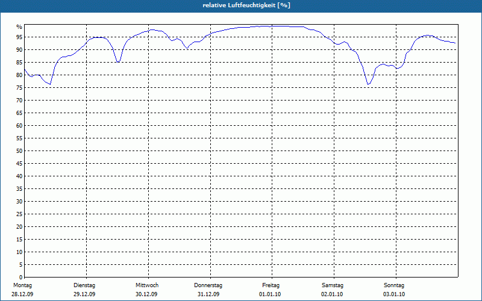Click the y-axis value 35
Image resolution: width=482 pixels, height=301 pixels.
coord(19,189)
